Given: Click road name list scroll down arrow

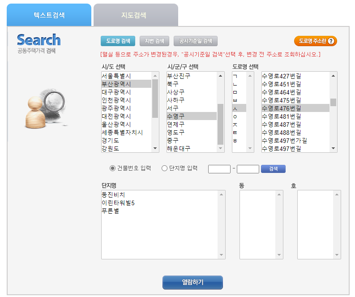Looking at the screenshot, I should pyautogui.click(x=333, y=148).
